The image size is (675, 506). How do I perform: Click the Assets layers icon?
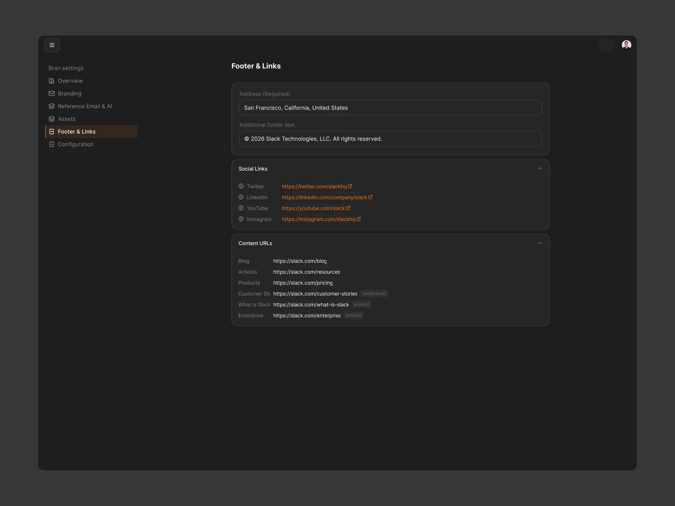coord(52,119)
